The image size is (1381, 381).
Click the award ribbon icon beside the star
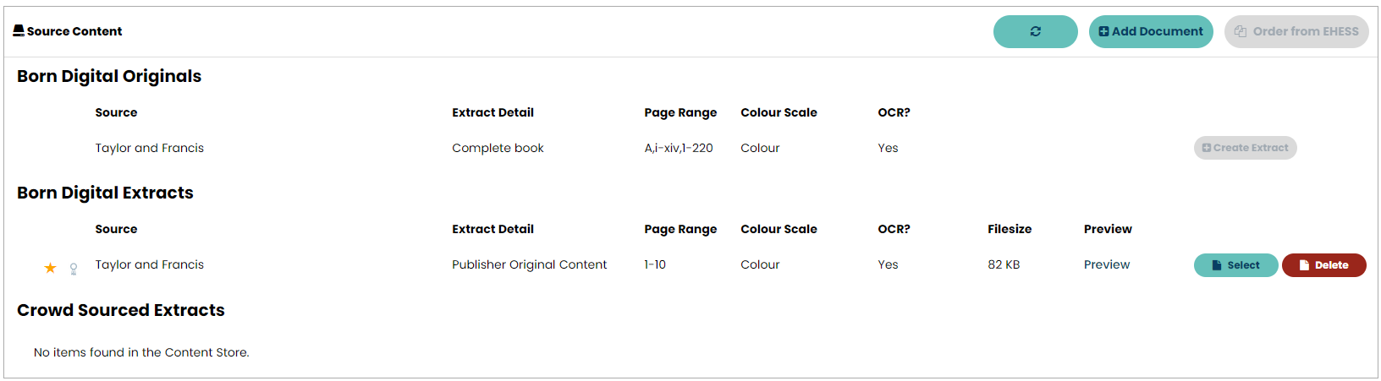pos(74,269)
